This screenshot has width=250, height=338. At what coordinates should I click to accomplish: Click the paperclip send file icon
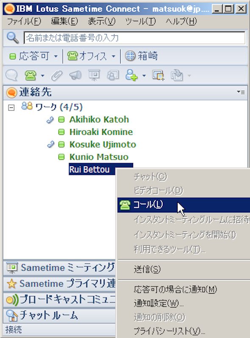[x=57, y=76]
